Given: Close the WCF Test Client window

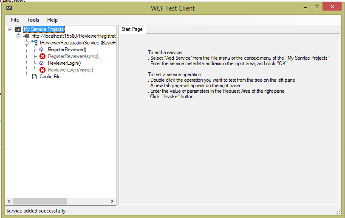Looking at the screenshot, I should [332, 7].
